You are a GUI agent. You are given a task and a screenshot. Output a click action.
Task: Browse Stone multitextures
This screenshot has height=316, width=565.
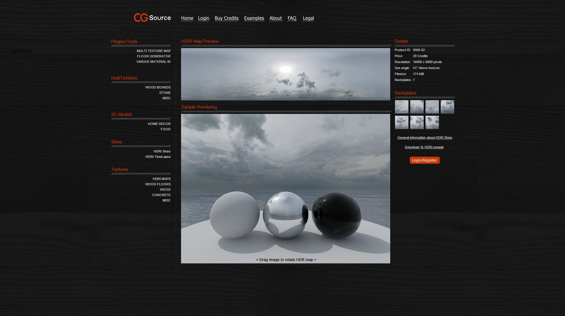pyautogui.click(x=165, y=93)
